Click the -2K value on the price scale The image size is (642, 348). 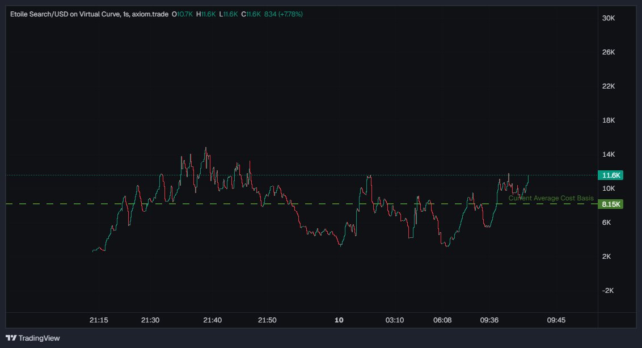(608, 290)
